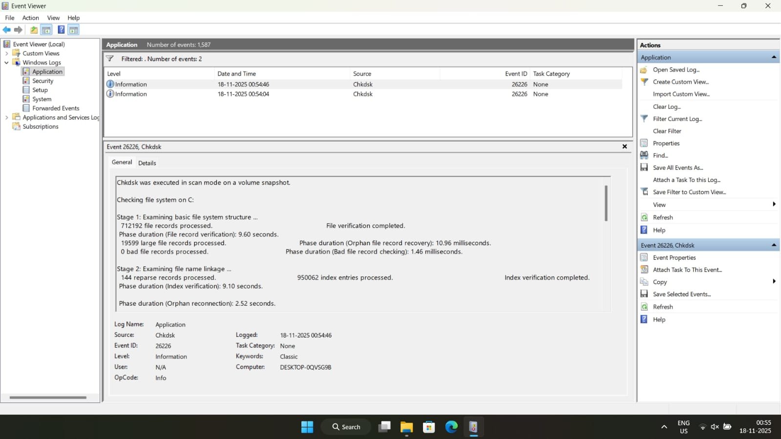The height and width of the screenshot is (439, 781).
Task: Click Clear Log action
Action: pos(667,106)
